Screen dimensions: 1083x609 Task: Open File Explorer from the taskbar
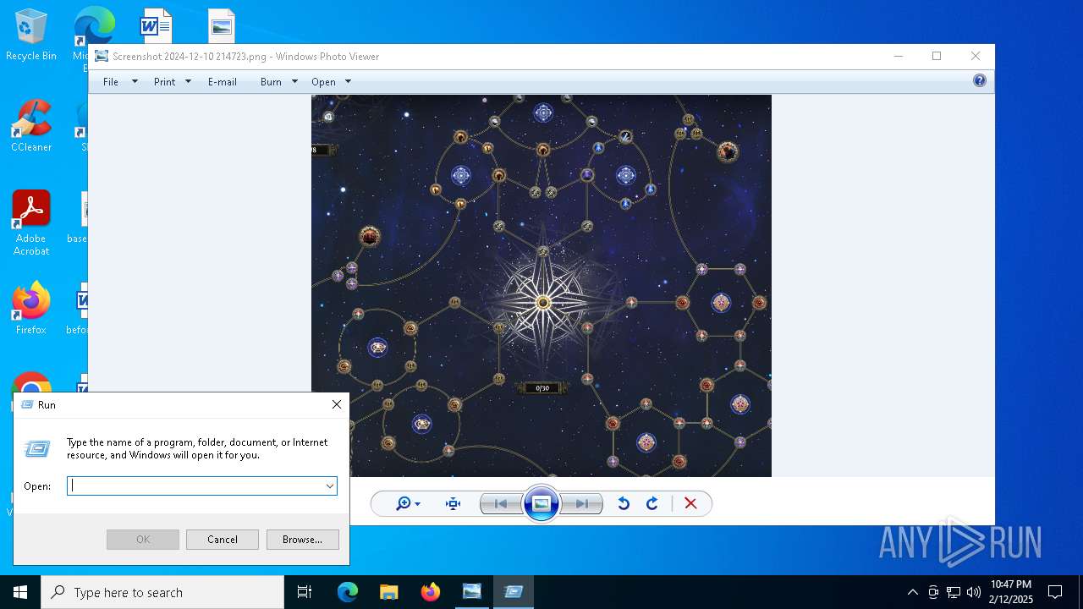(x=388, y=592)
